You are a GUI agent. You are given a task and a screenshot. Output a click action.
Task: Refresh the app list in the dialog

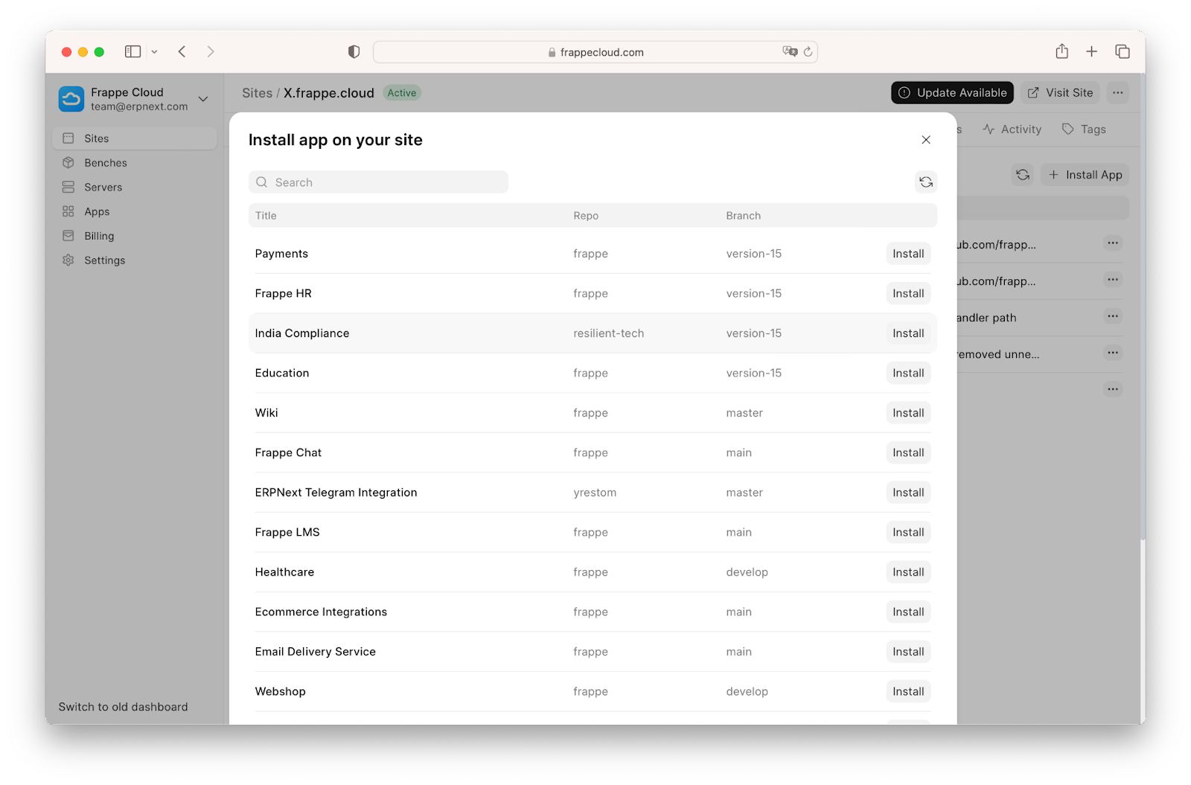tap(926, 182)
